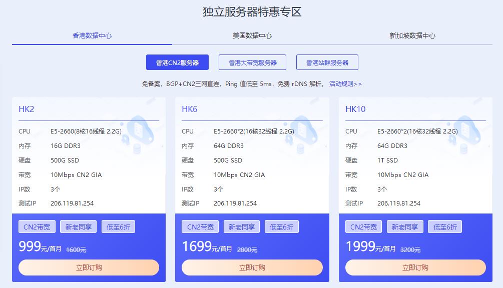Click 立即订购 on HK10 card
This screenshot has height=288, width=503.
click(415, 267)
